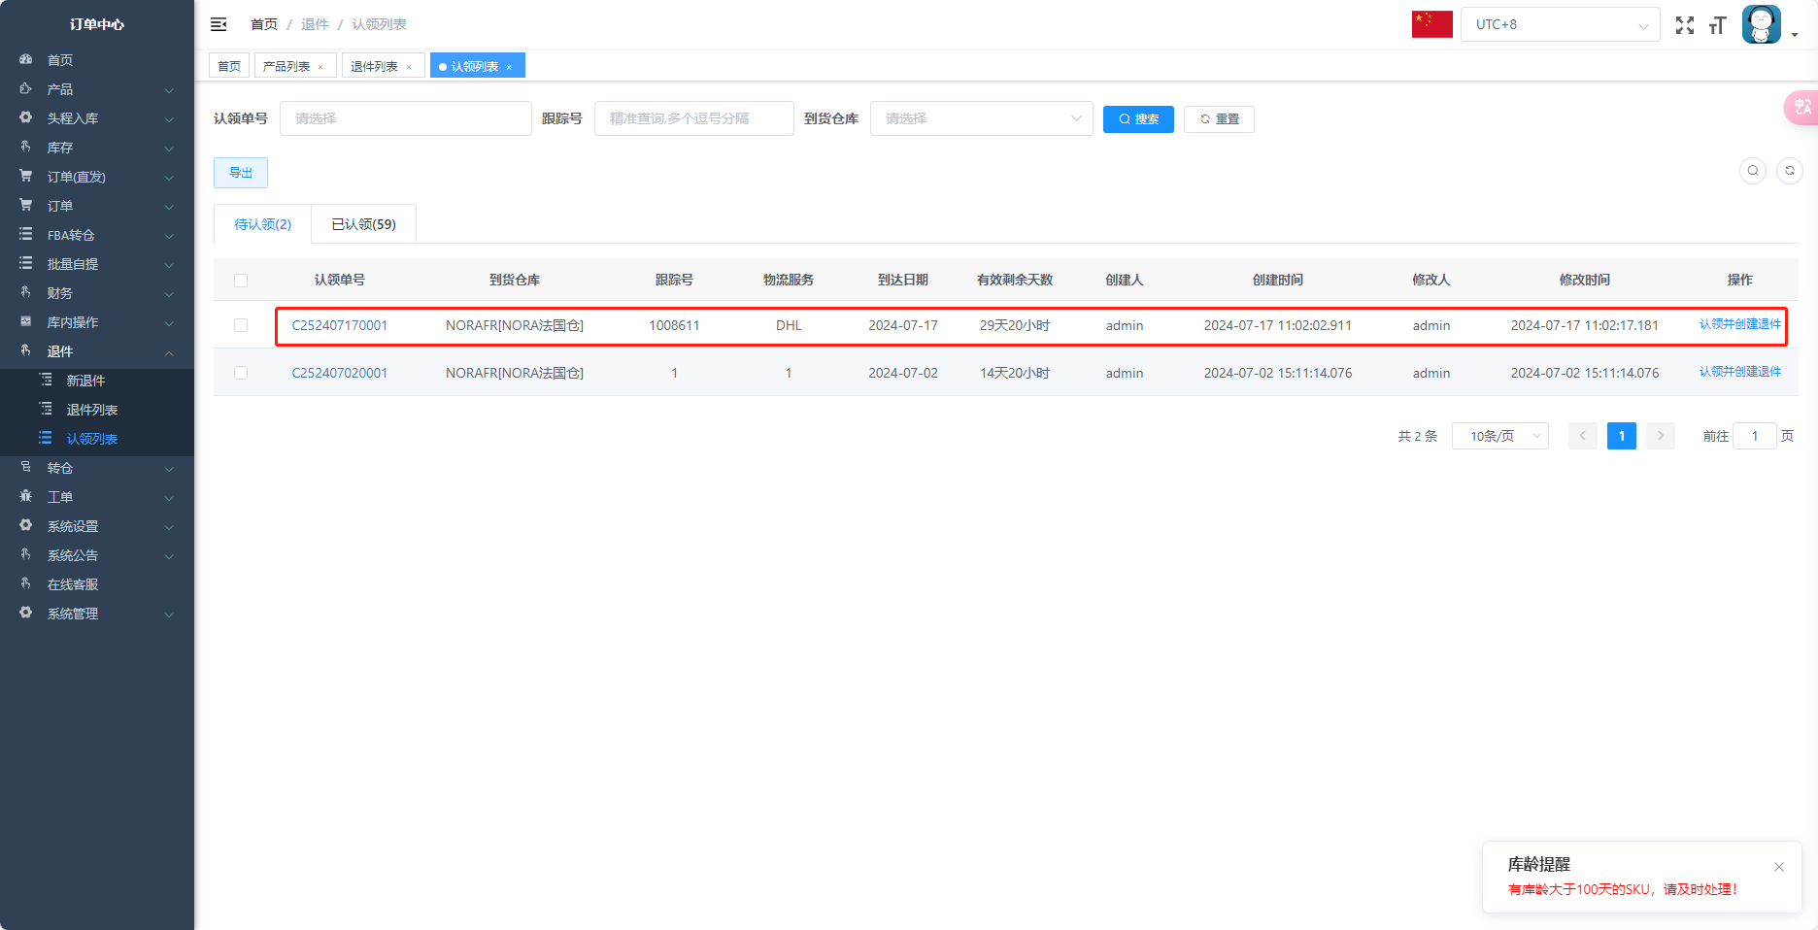Select the row checkbox for C252407020001
Screen dimensions: 1818x930
pyautogui.click(x=241, y=373)
